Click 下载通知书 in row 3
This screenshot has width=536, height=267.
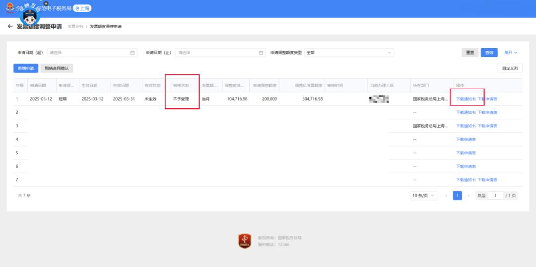(466, 126)
